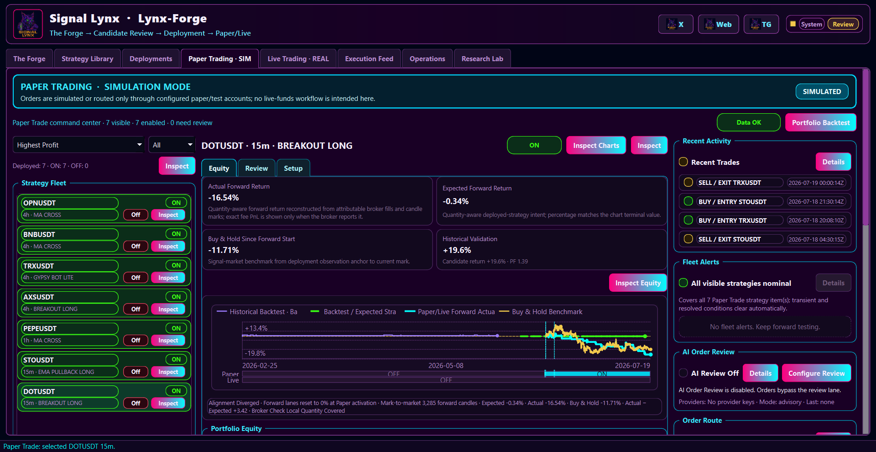Screen dimensions: 876x452
Task: Toggle the DOTUSDT header ON button
Action: (x=534, y=145)
